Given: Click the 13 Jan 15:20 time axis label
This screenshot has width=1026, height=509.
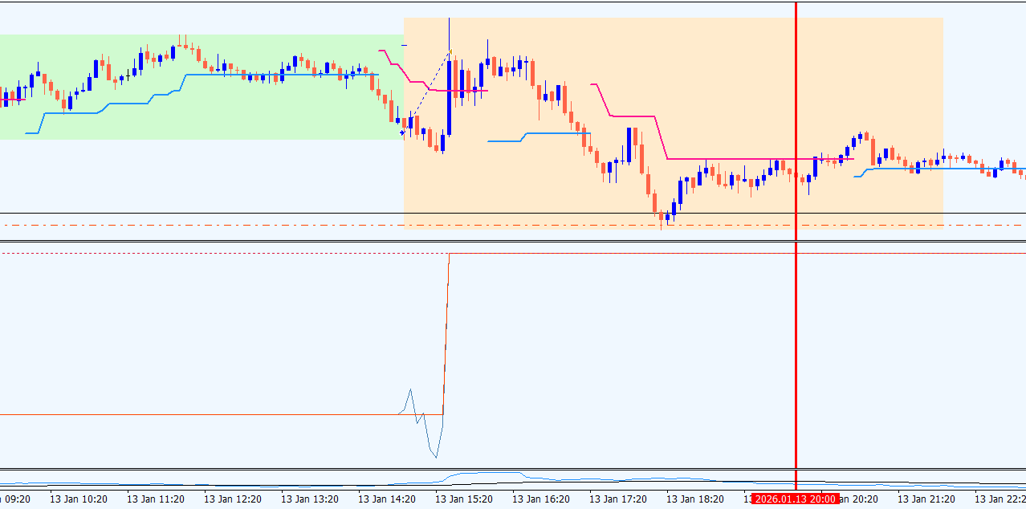Looking at the screenshot, I should click(x=463, y=499).
